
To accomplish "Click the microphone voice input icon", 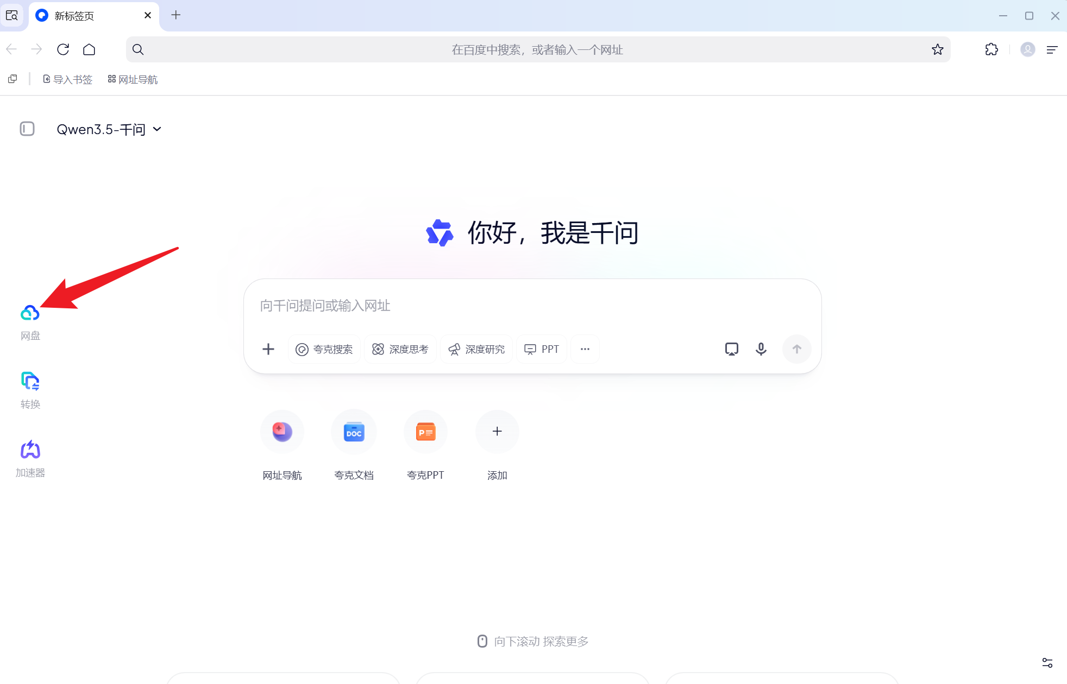I will pos(761,349).
